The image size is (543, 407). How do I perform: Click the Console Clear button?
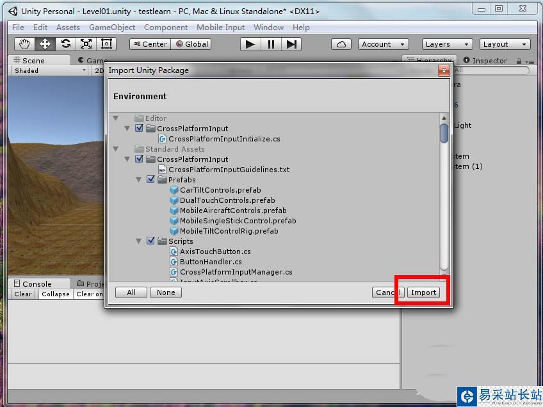pyautogui.click(x=23, y=294)
